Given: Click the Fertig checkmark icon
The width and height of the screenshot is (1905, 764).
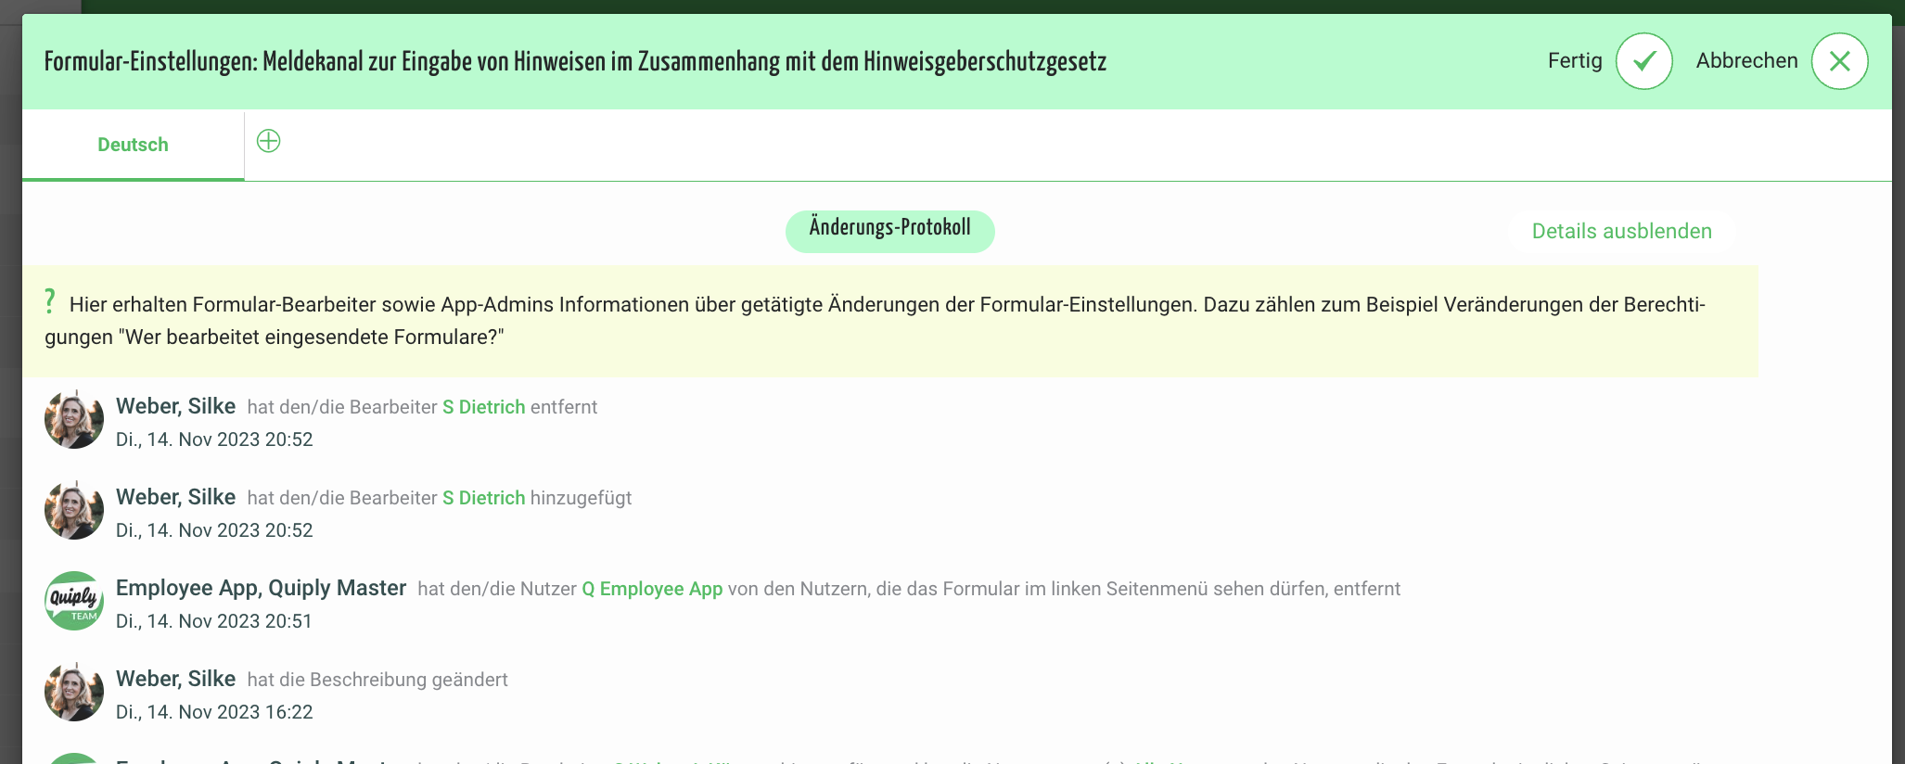Looking at the screenshot, I should pyautogui.click(x=1643, y=61).
